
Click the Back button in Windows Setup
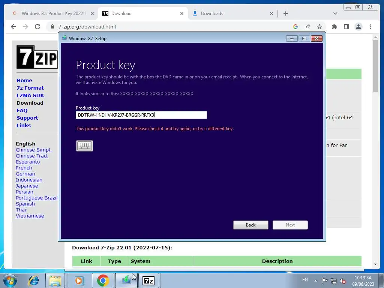pyautogui.click(x=251, y=225)
